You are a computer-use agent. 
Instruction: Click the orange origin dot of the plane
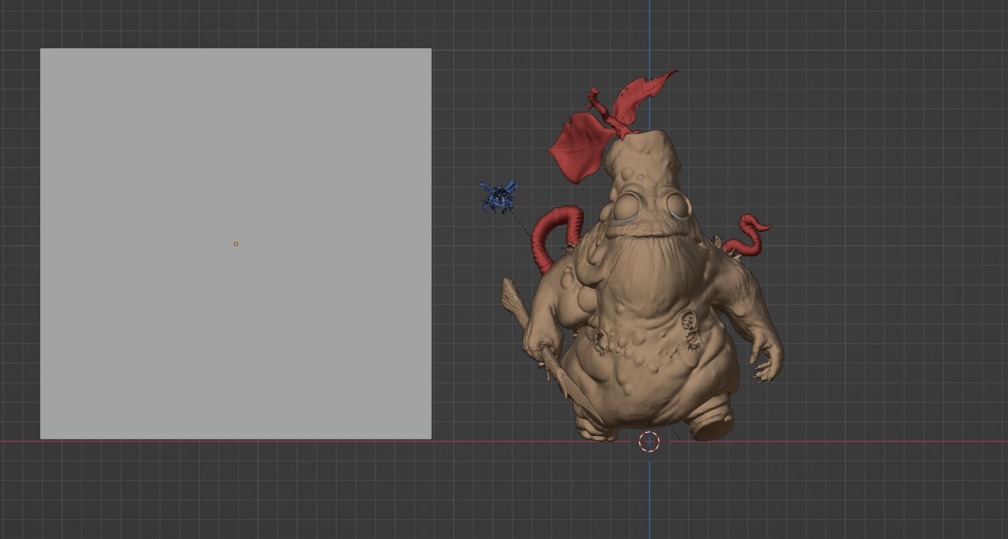[236, 243]
